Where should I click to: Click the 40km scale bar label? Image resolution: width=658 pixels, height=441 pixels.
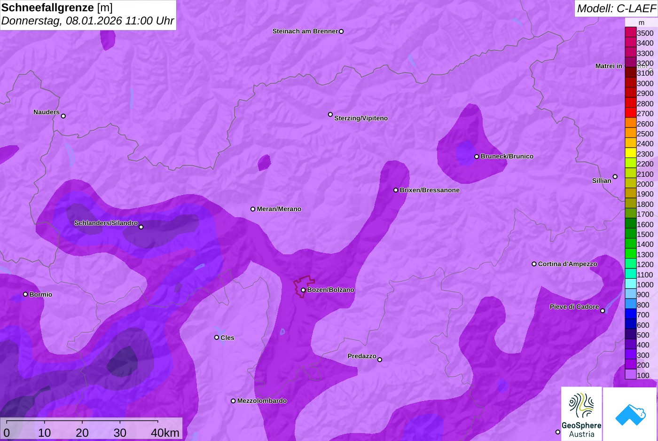point(165,433)
